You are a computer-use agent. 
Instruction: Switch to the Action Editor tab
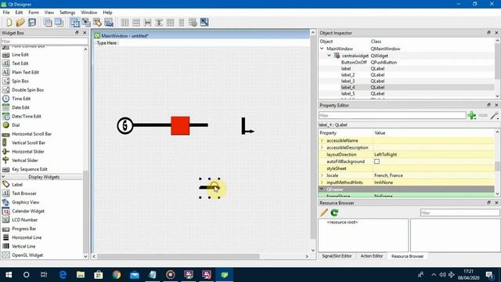372,256
